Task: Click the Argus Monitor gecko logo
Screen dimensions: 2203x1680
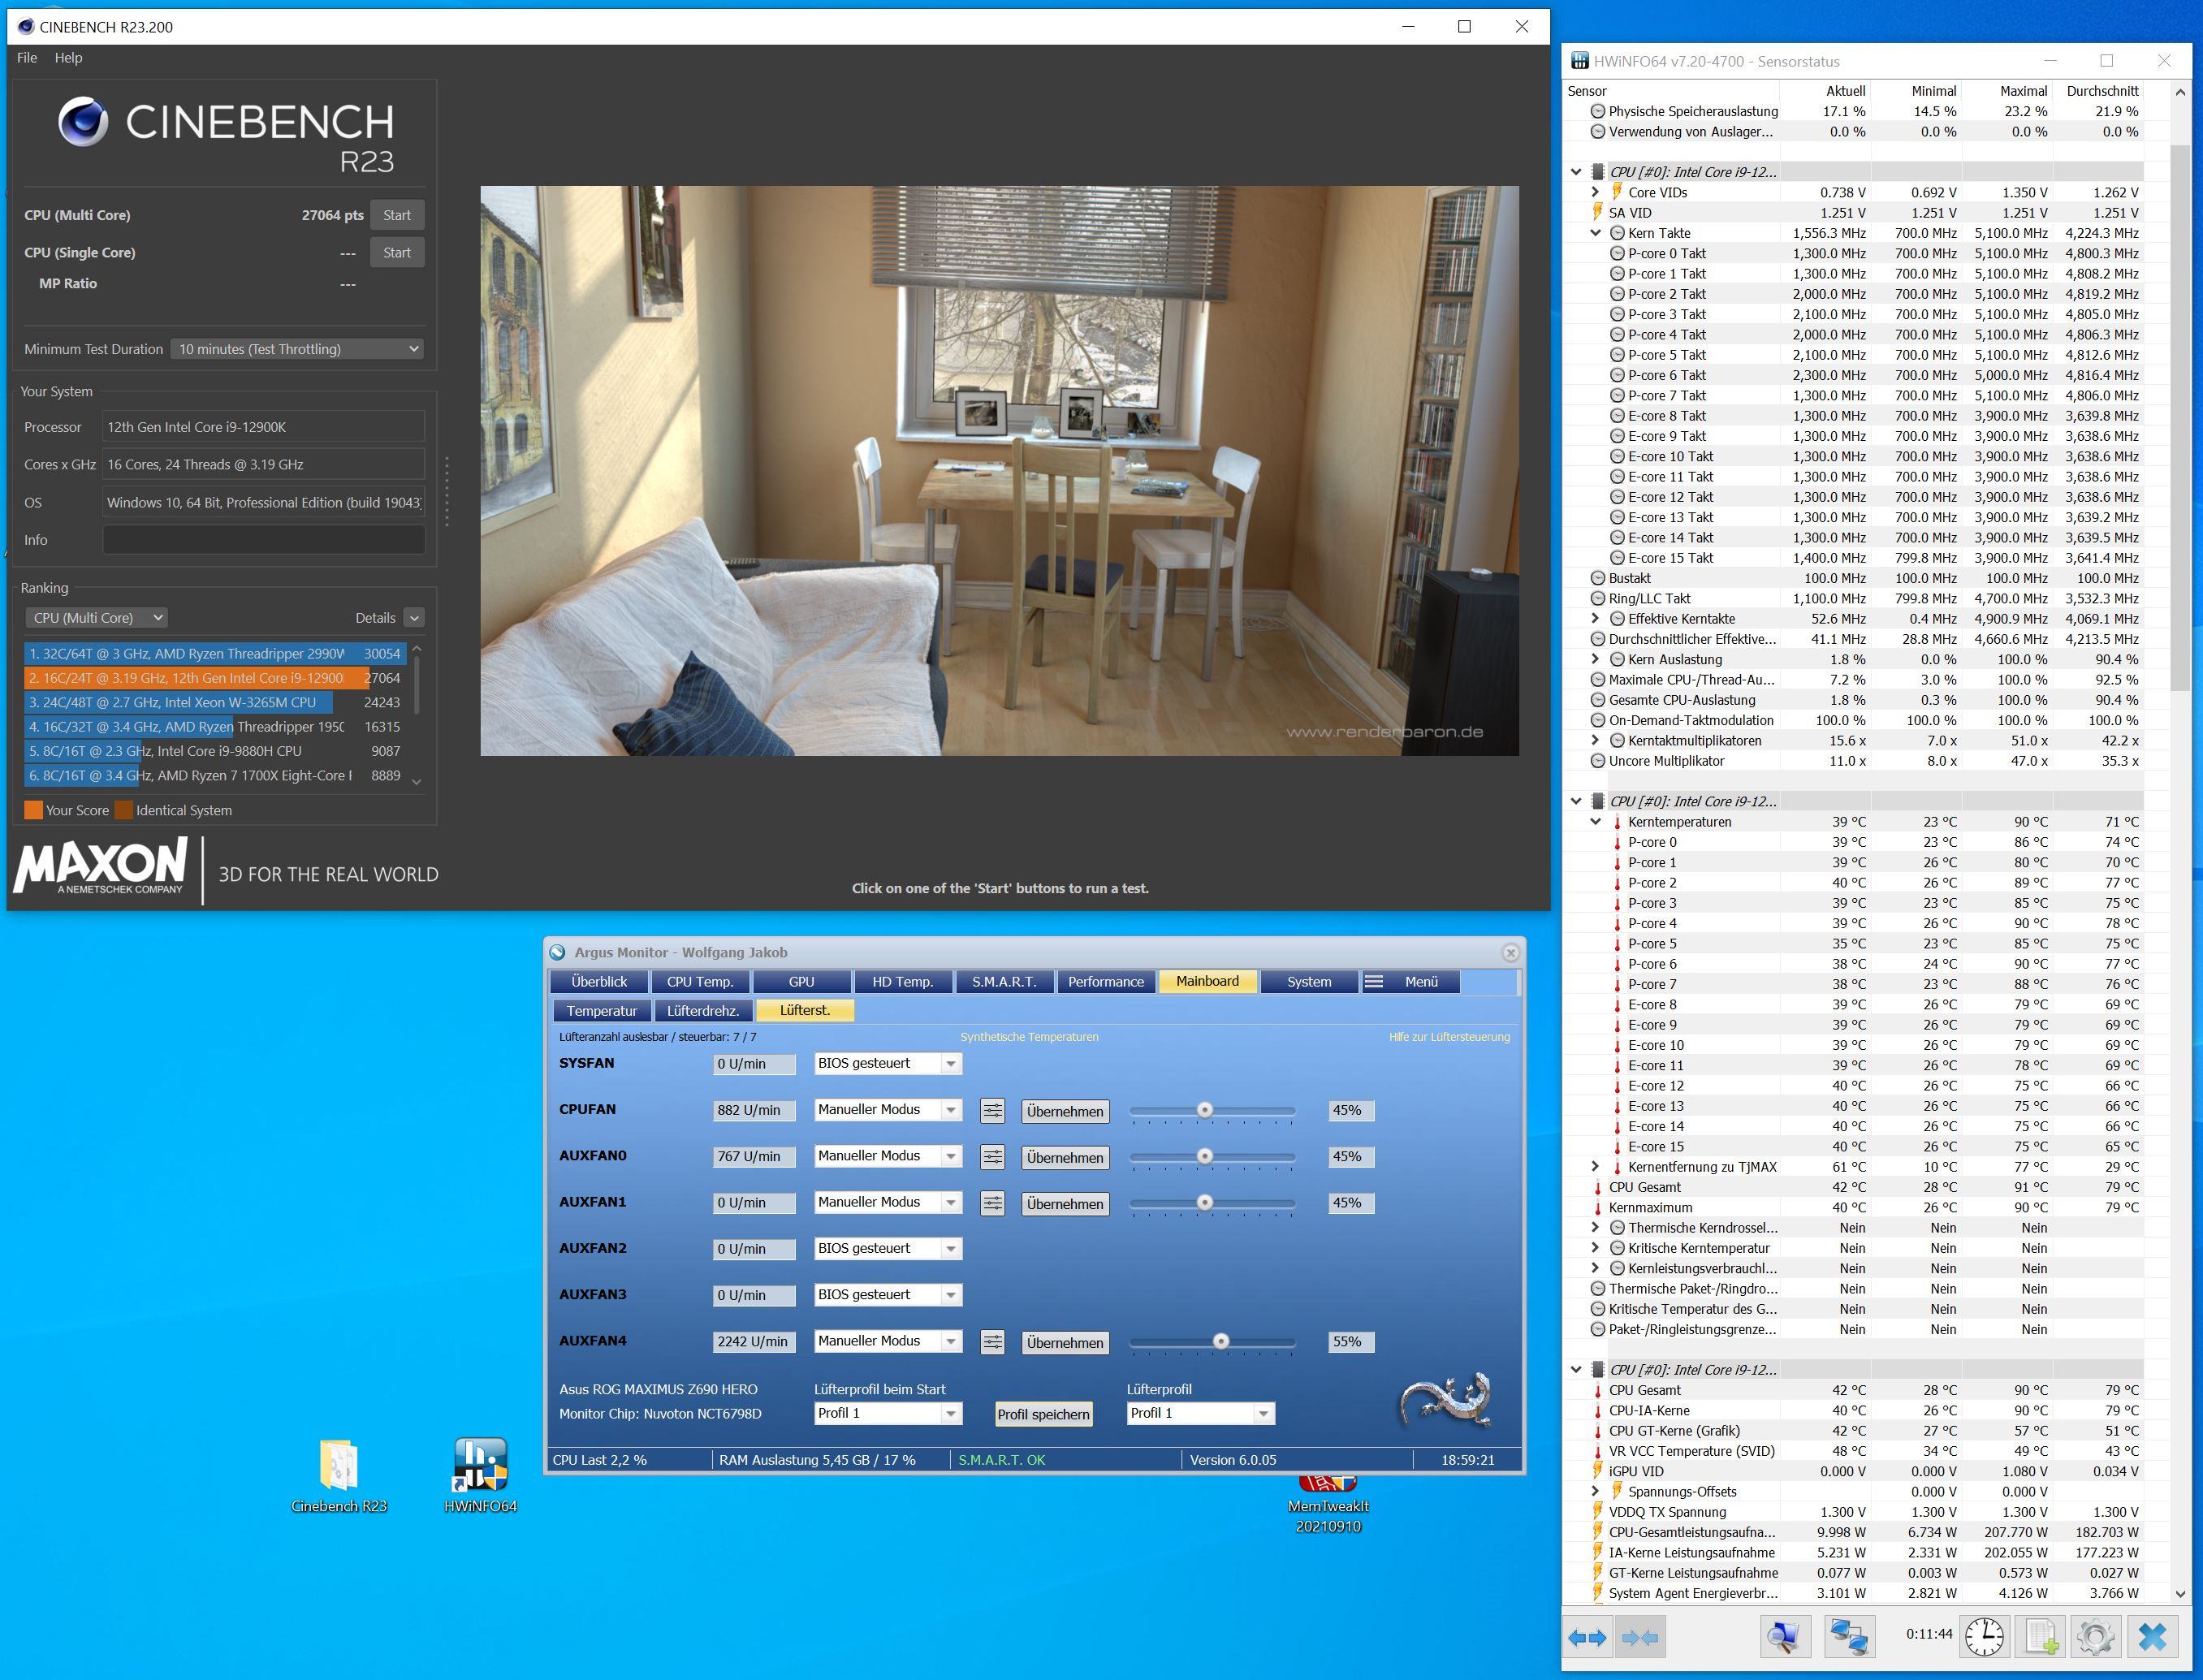Action: click(1446, 1398)
